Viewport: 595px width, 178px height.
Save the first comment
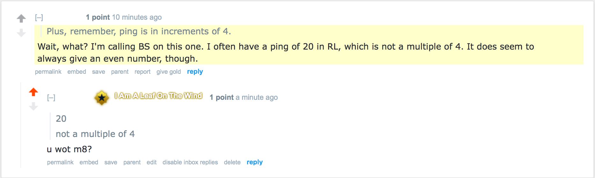99,72
